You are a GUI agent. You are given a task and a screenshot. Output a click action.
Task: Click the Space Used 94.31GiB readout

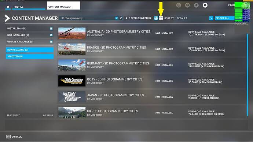click(x=30, y=115)
